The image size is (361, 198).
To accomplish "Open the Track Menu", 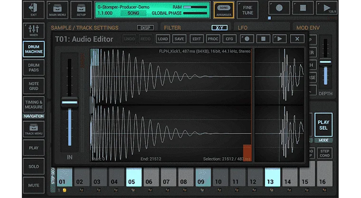I will click(34, 129).
